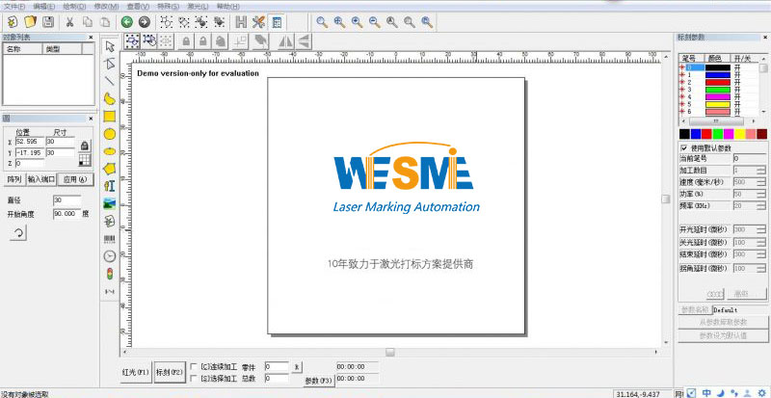The height and width of the screenshot is (398, 771).
Task: Enable the 选择加工 checkbox
Action: pos(194,379)
